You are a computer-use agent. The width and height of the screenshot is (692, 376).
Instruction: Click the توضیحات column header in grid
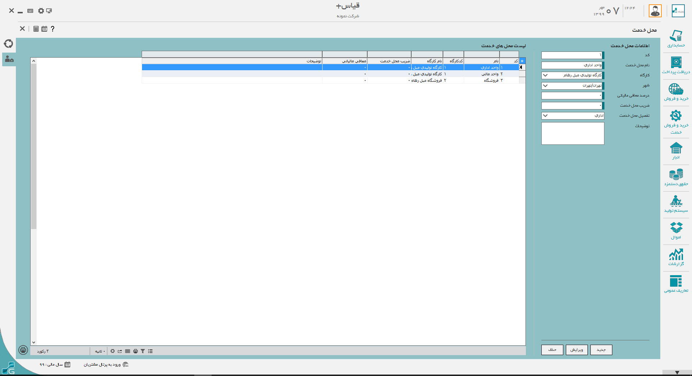232,61
